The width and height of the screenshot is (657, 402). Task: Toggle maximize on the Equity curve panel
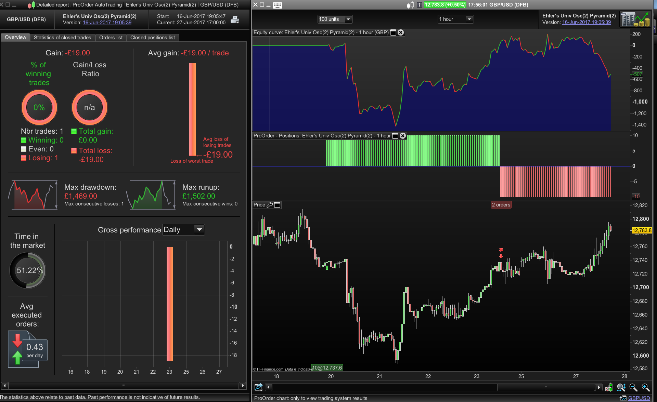394,32
